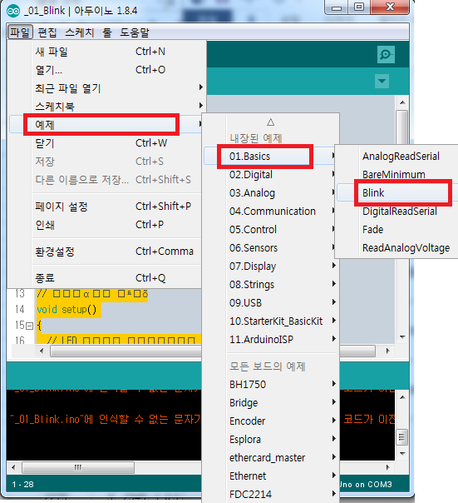This screenshot has height=503, width=458.
Task: Click the editor vertical scrollbar up arrow
Action: [402, 102]
